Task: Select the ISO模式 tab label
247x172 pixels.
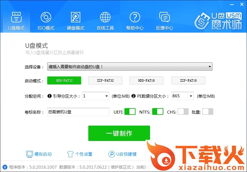Action: point(46,28)
